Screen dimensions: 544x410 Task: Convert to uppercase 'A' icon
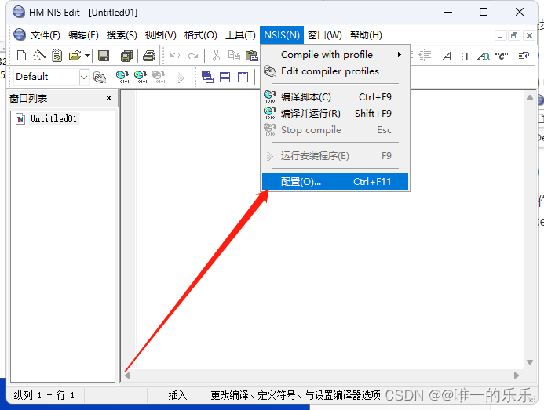(x=447, y=56)
